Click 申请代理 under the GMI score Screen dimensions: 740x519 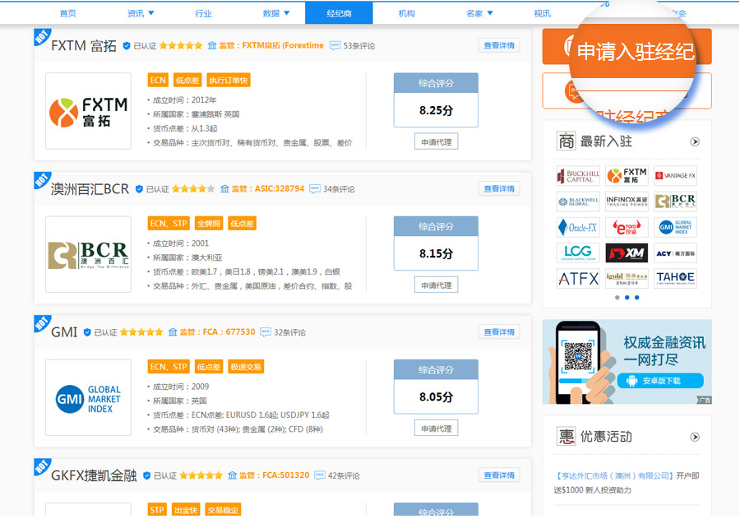tap(436, 429)
